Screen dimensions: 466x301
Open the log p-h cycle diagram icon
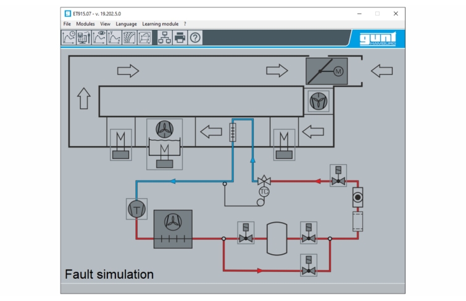[x=144, y=38]
